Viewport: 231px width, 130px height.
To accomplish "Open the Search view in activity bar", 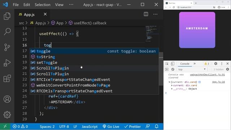I will [x=7, y=31].
